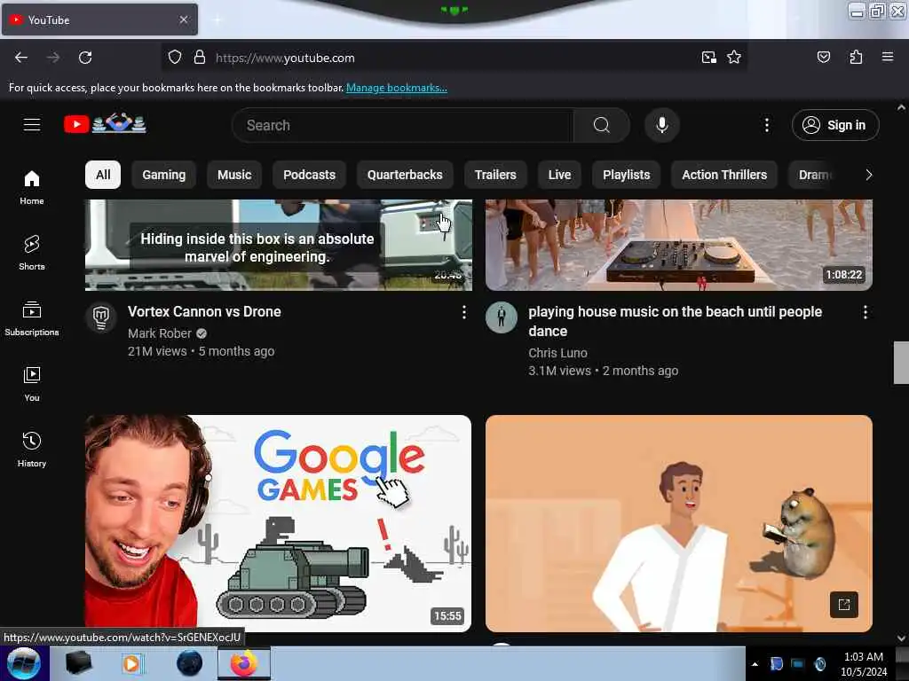The height and width of the screenshot is (681, 909).
Task: Select the Quarterbacks filter chip
Action: (x=405, y=175)
